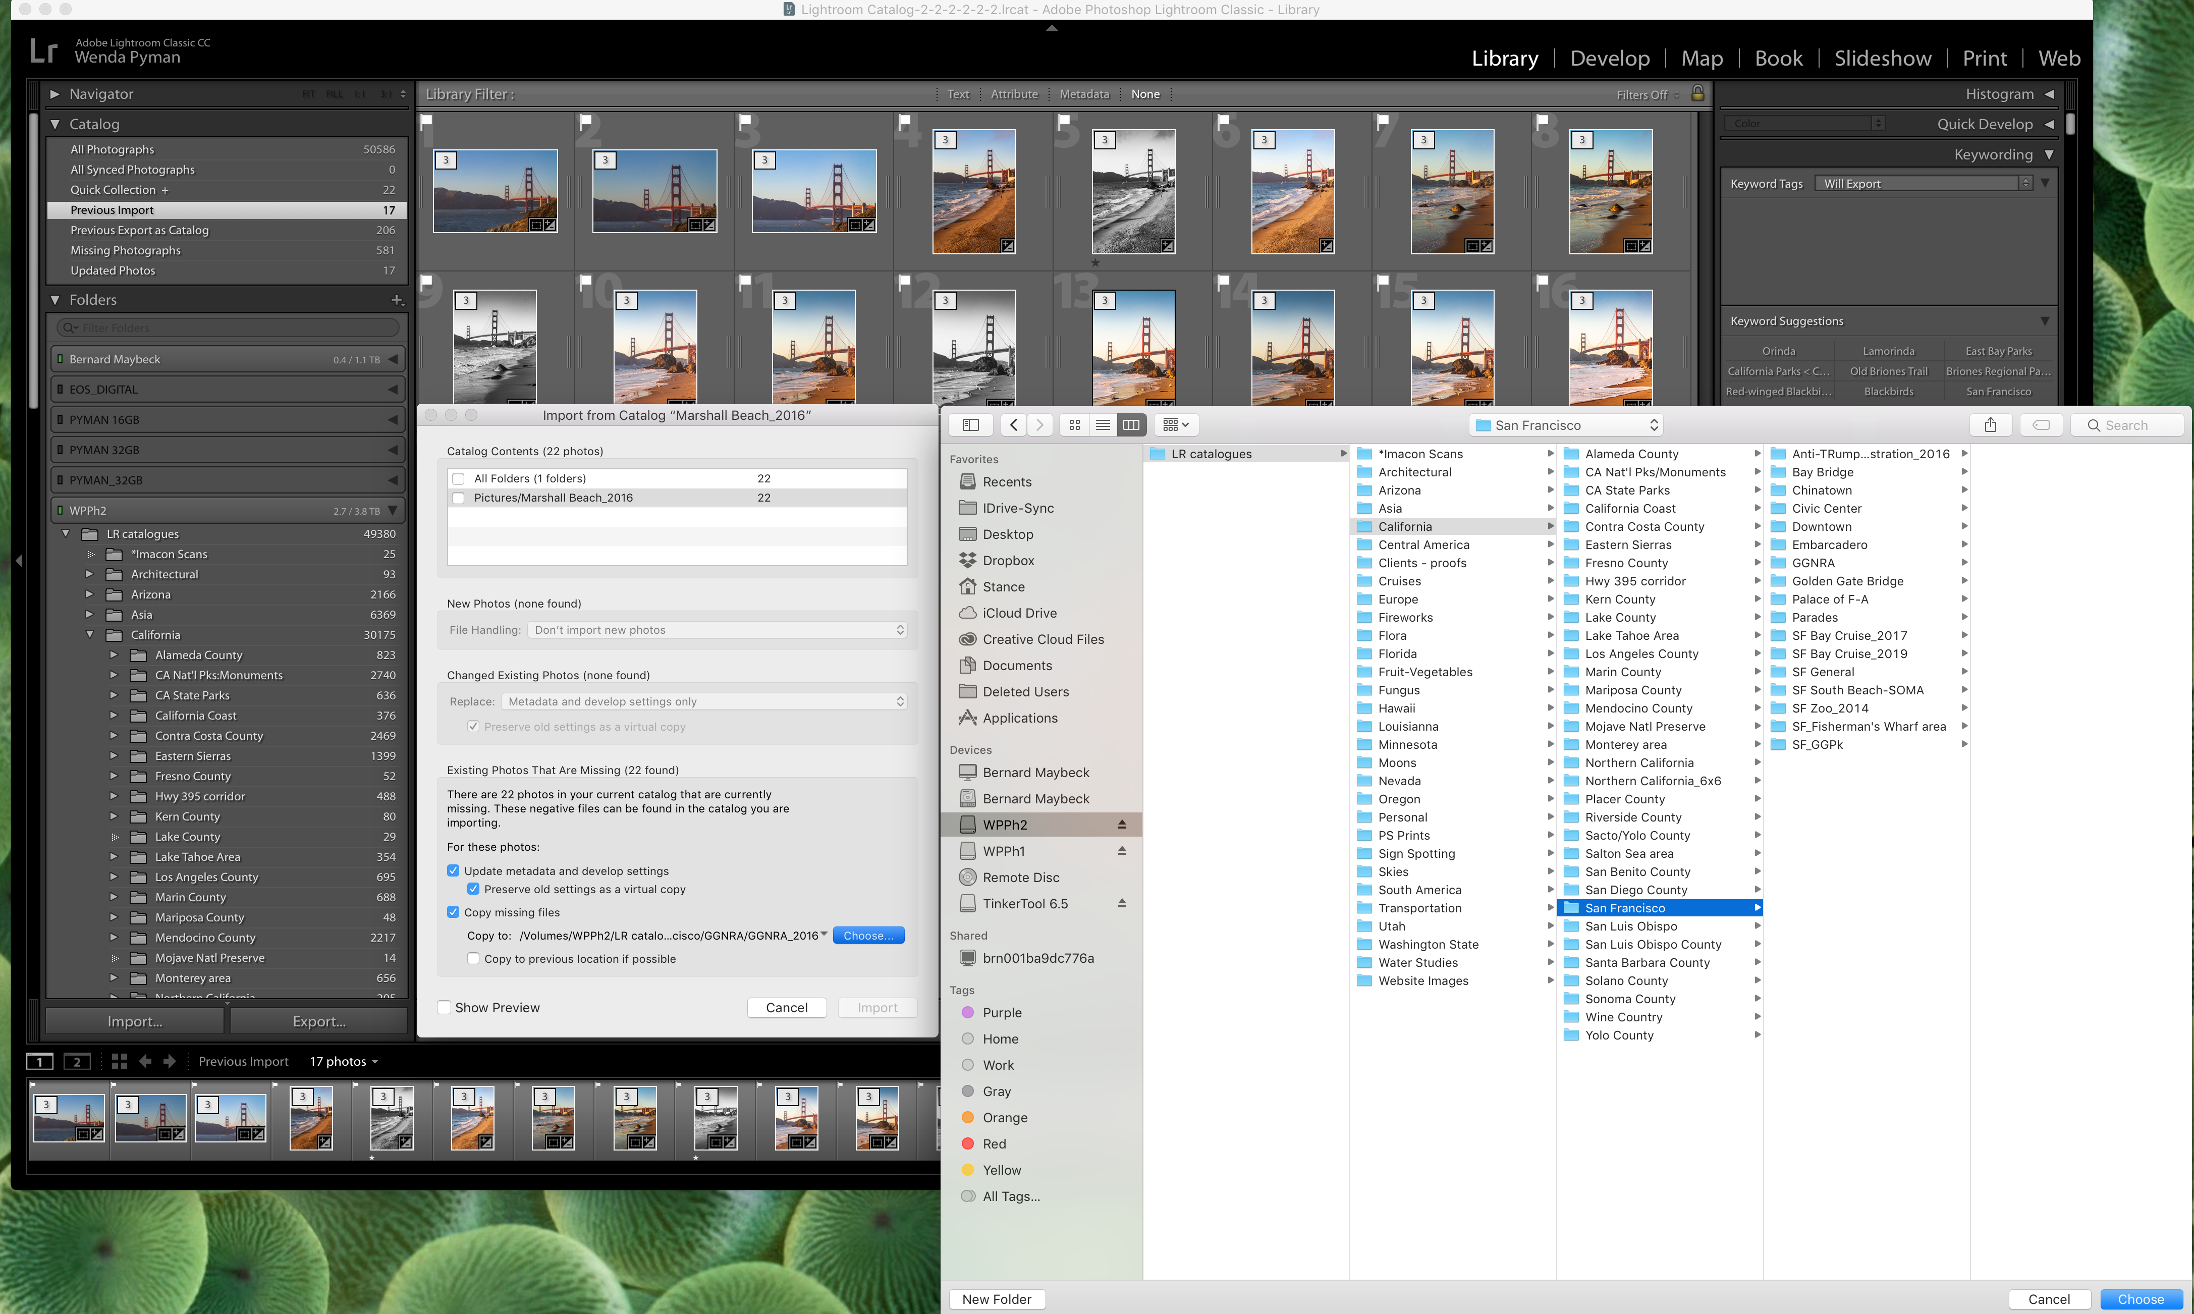Switch Finder to column view
Screen dimensions: 2194x1314
(1131, 425)
